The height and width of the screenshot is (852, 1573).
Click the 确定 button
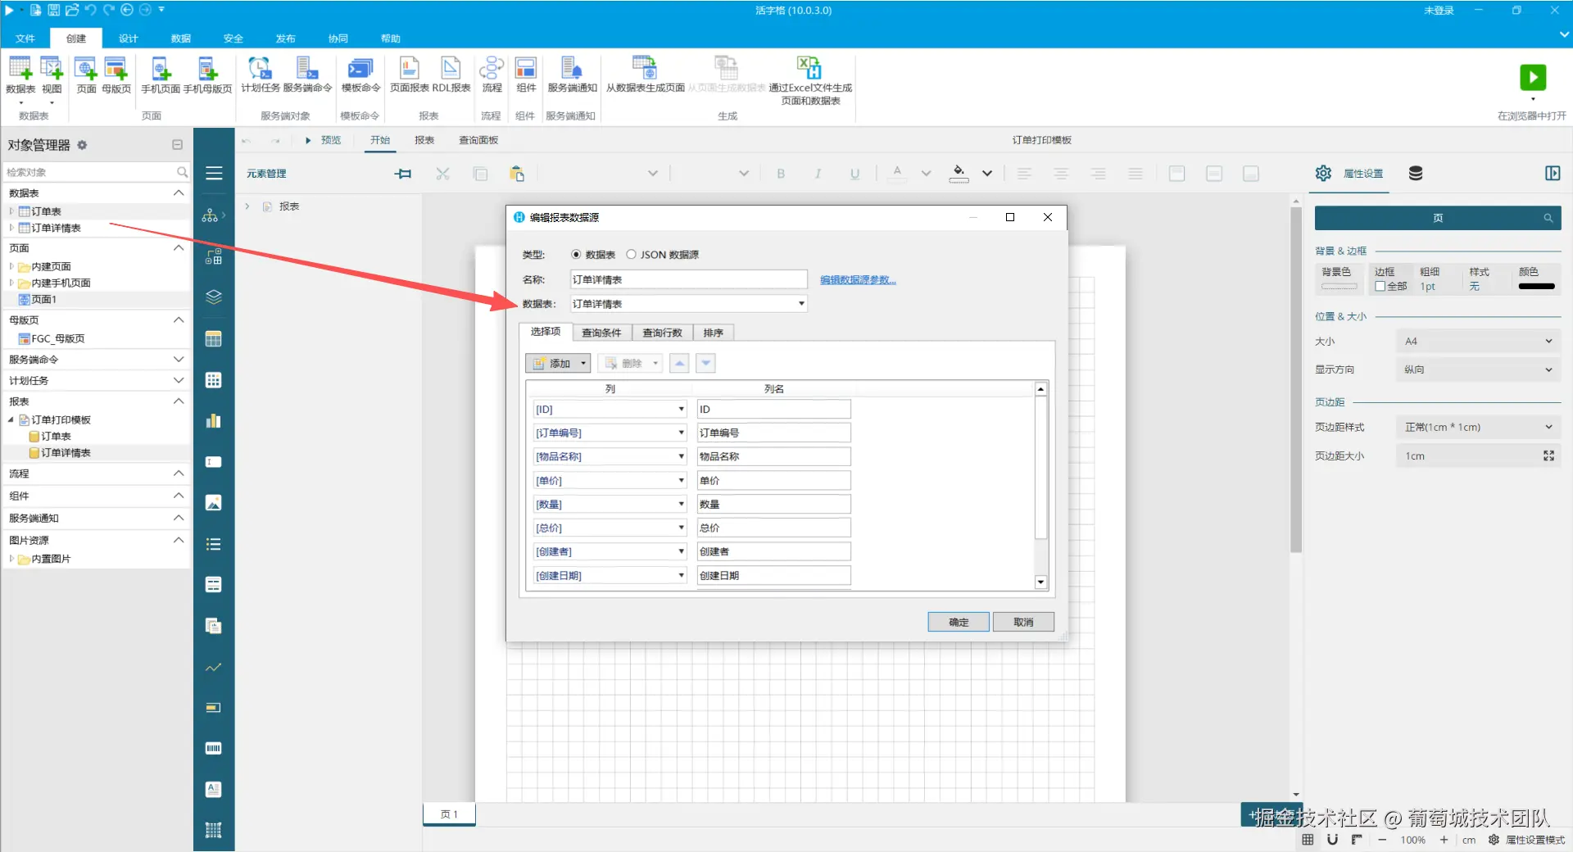tap(959, 622)
